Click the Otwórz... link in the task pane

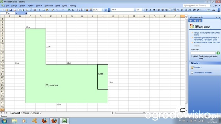[198, 68]
